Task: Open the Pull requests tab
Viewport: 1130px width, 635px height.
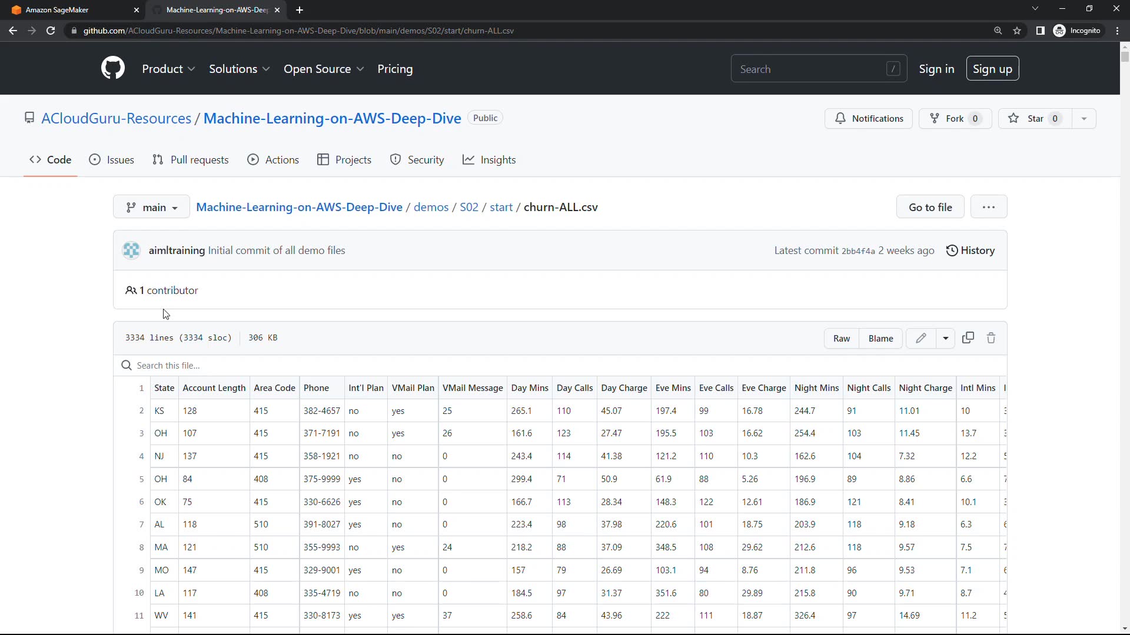Action: tap(190, 160)
